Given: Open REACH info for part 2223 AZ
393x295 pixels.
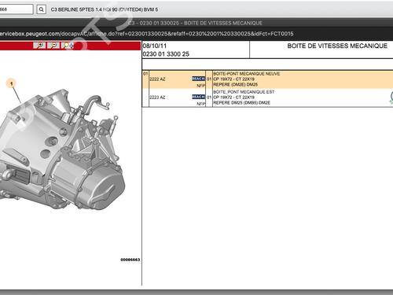Looking at the screenshot, I should [198, 97].
